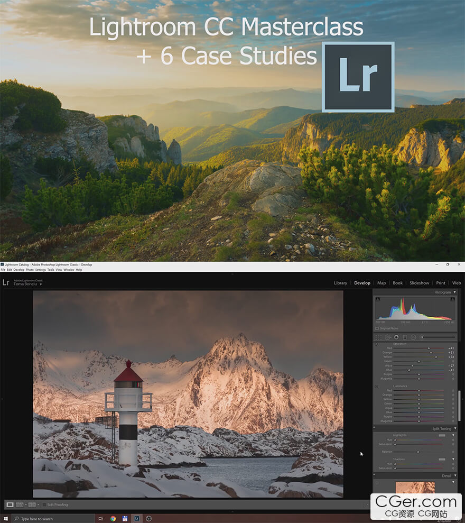Collapse the Detail panel
This screenshot has width=465, height=523.
pyautogui.click(x=455, y=475)
